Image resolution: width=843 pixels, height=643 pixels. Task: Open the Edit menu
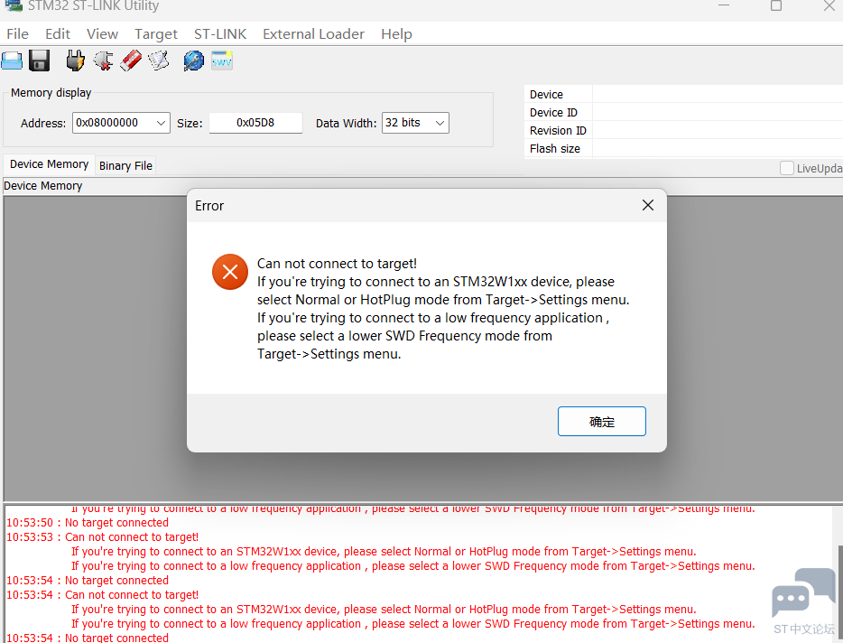click(58, 34)
